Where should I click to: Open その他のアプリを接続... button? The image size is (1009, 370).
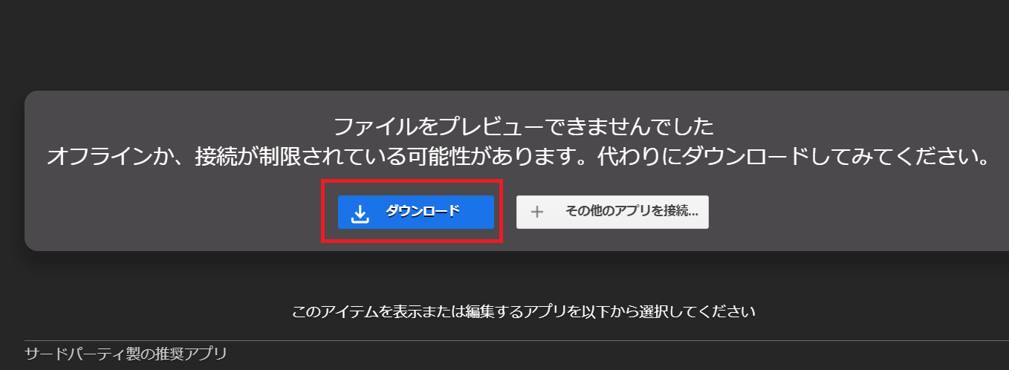pyautogui.click(x=612, y=212)
